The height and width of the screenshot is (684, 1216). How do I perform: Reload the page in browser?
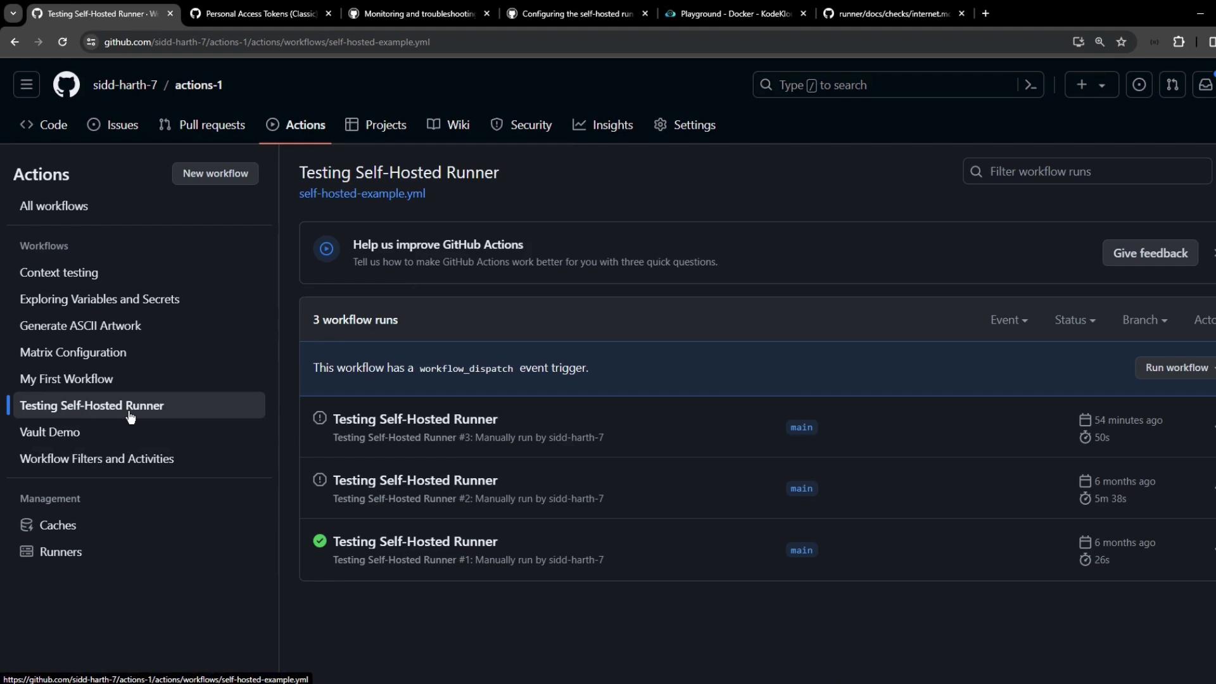[x=62, y=42]
